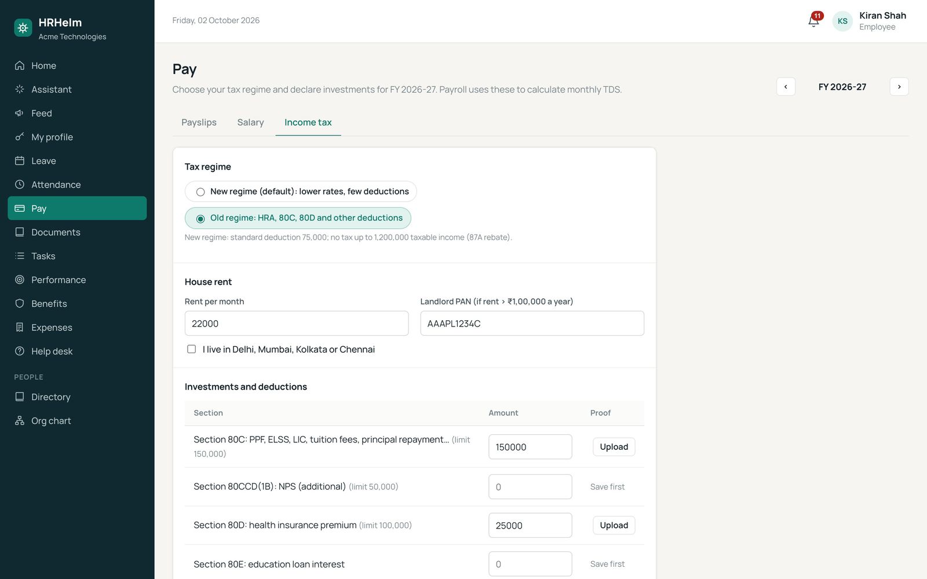The height and width of the screenshot is (579, 927).
Task: Open notifications bell with 11 badge
Action: (814, 20)
